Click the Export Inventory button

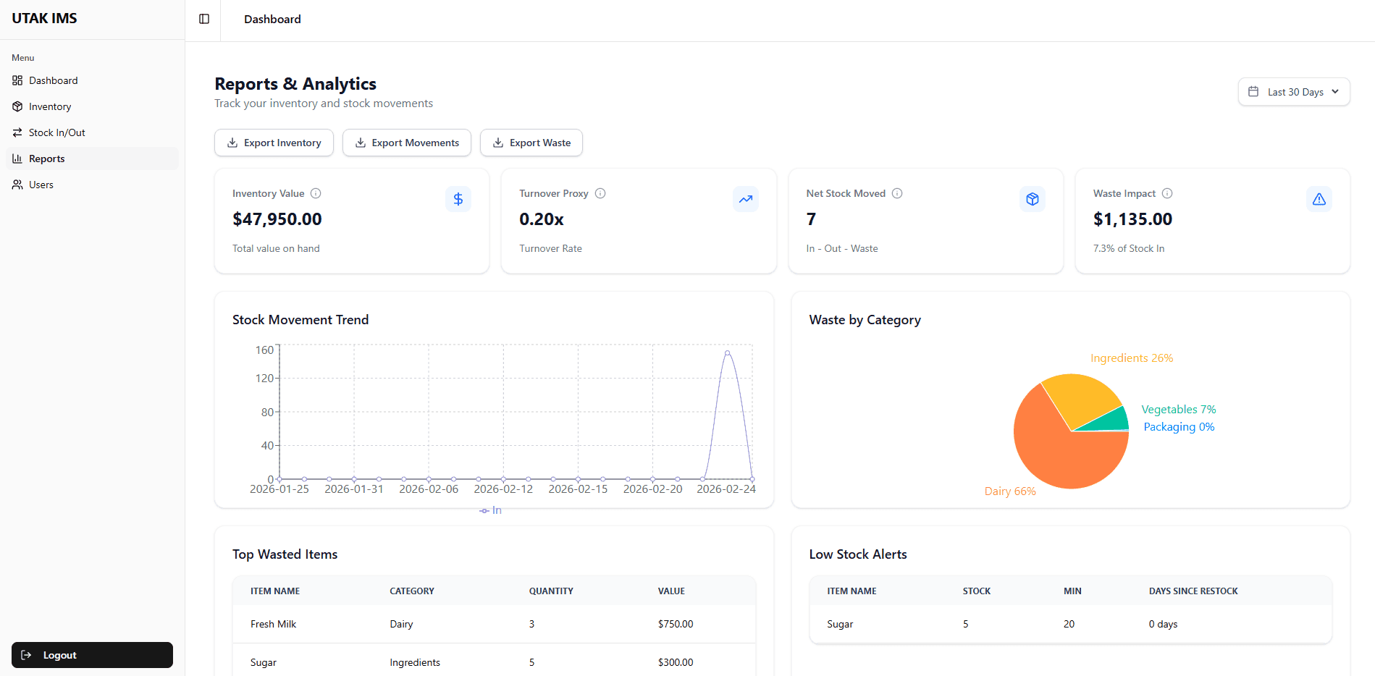point(274,143)
